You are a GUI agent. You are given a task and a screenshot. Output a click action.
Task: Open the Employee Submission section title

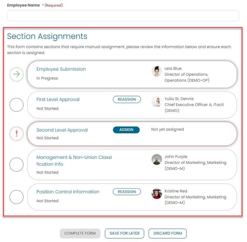61,69
